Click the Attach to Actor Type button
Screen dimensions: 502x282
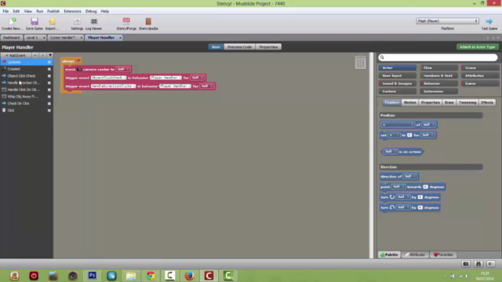477,47
